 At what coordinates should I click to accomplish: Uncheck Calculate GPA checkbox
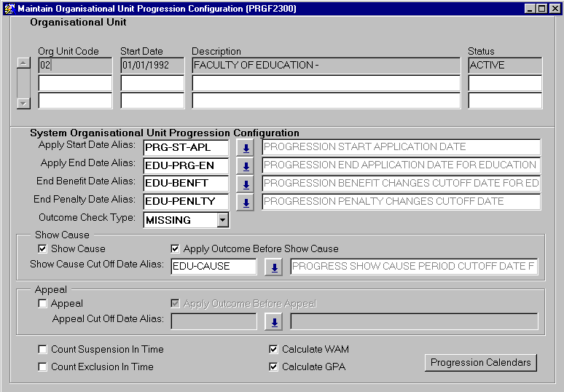pyautogui.click(x=274, y=367)
